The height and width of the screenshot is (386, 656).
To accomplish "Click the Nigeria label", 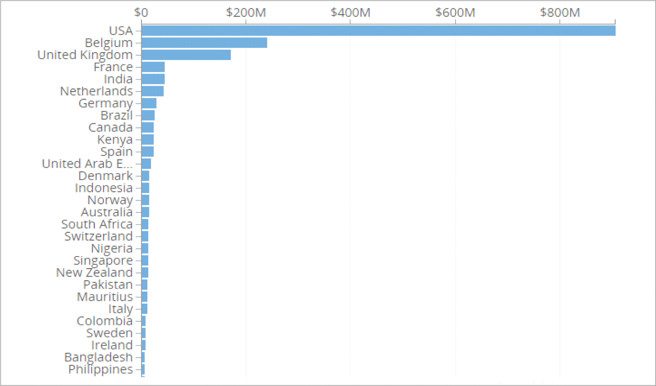I will [x=112, y=248].
